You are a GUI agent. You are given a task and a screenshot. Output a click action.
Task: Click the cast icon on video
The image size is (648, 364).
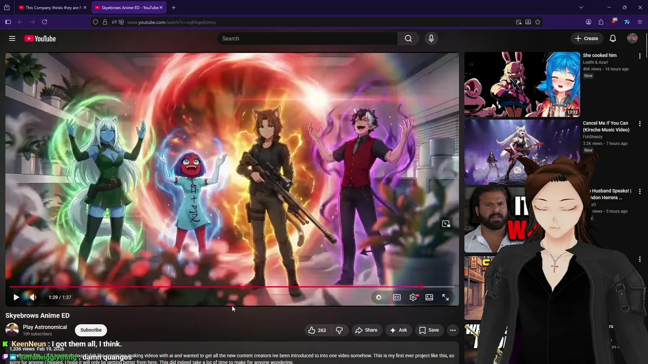click(x=446, y=223)
